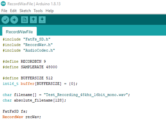The height and width of the screenshot is (126, 166).
Task: Click the SAMPLERATE 48000 define line
Action: point(30,67)
